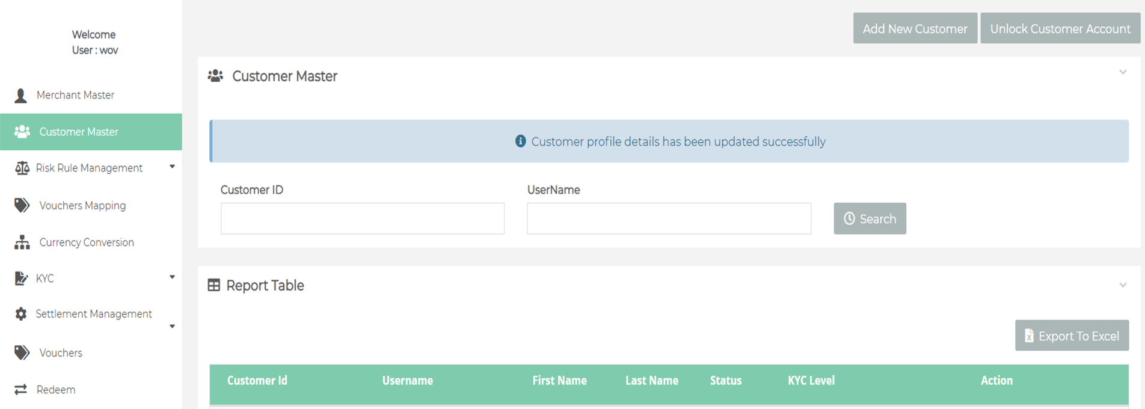Image resolution: width=1145 pixels, height=409 pixels.
Task: Click the Currency Conversion sitemap icon
Action: (22, 242)
